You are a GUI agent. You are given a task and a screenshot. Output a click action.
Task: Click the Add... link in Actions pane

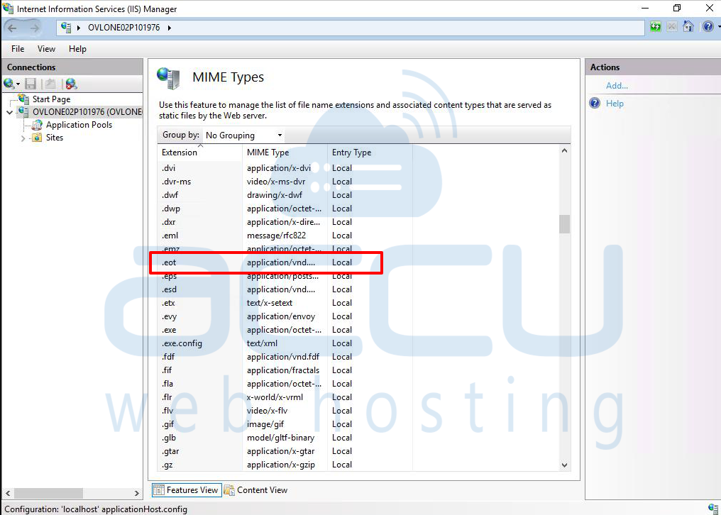616,85
